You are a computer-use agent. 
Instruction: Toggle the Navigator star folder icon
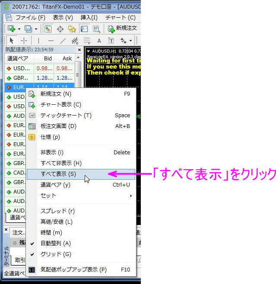(x=72, y=29)
